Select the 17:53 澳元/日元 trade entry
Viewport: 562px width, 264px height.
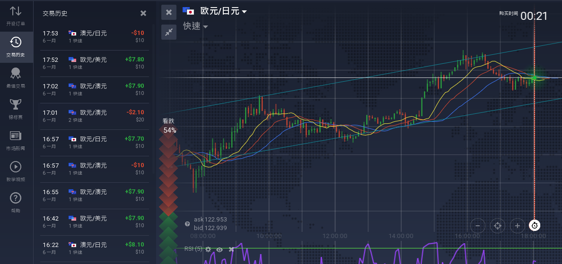pos(94,37)
